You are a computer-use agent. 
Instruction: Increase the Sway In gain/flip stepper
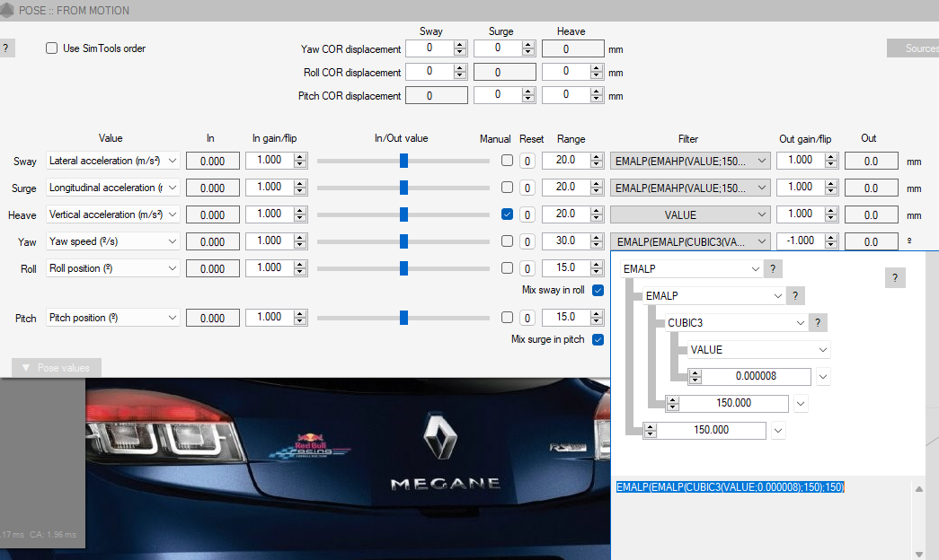coord(300,157)
